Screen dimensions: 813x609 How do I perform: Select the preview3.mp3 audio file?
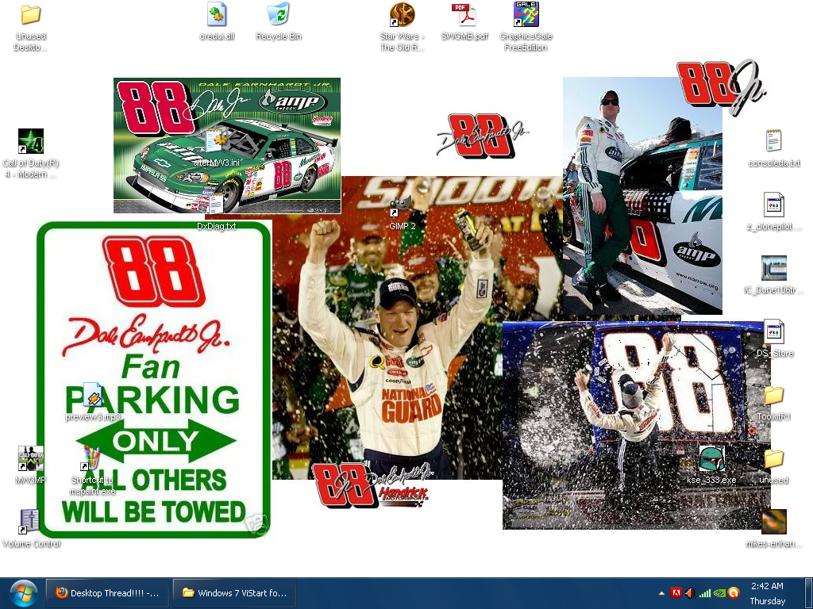point(92,395)
